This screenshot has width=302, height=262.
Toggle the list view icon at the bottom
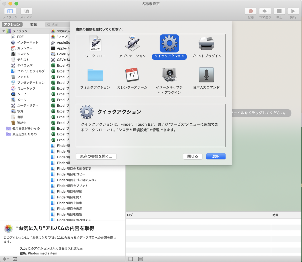131,259
